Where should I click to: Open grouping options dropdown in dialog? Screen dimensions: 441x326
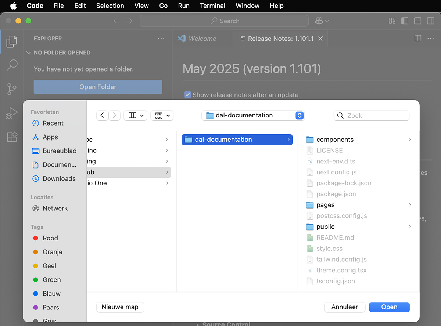click(x=162, y=115)
